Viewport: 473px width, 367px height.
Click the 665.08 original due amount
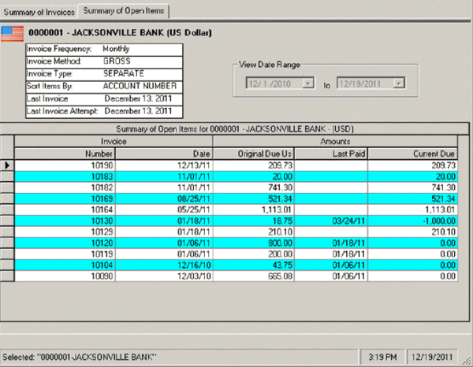254,276
